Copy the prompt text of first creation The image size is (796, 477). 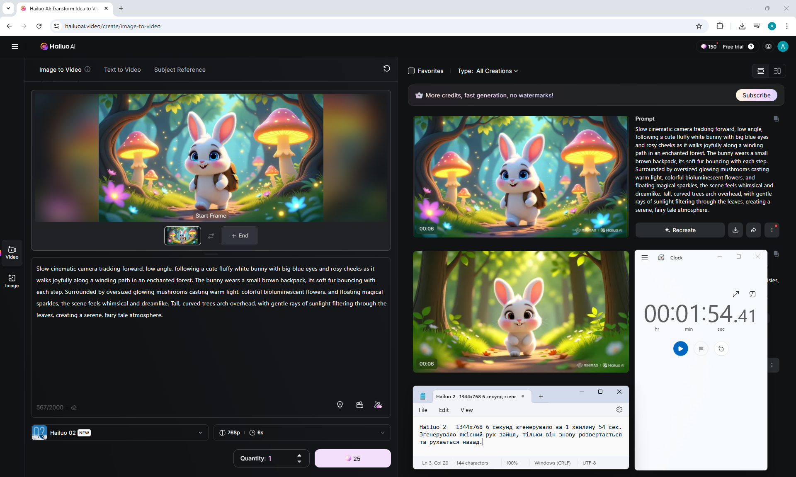point(776,119)
